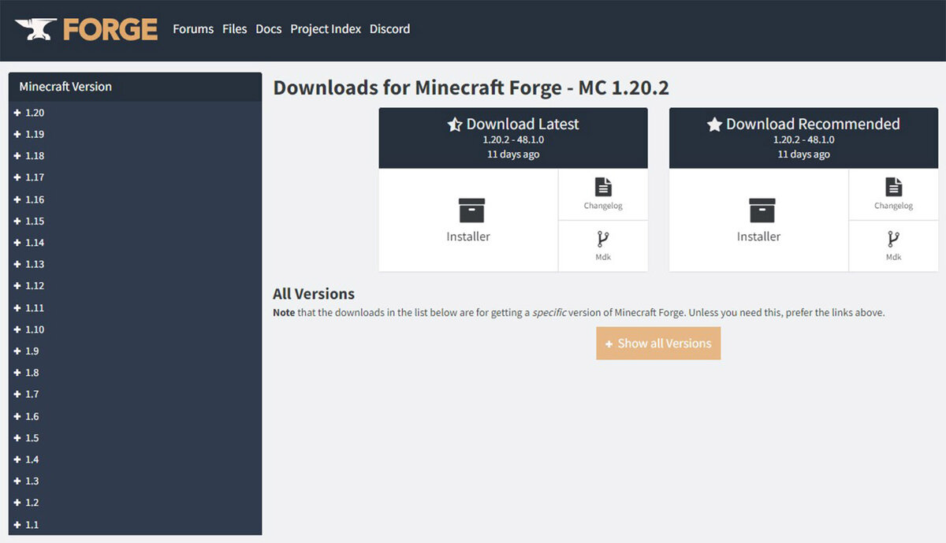The width and height of the screenshot is (946, 543).
Task: Click the Show all Versions button
Action: [658, 344]
